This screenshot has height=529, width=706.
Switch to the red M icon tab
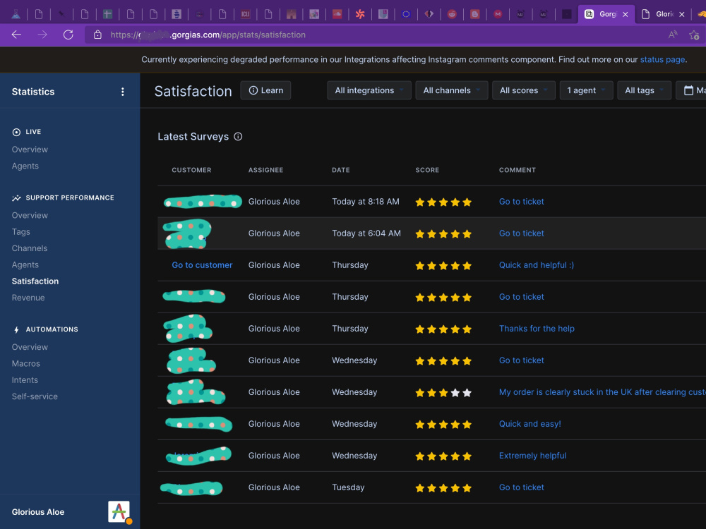498,14
